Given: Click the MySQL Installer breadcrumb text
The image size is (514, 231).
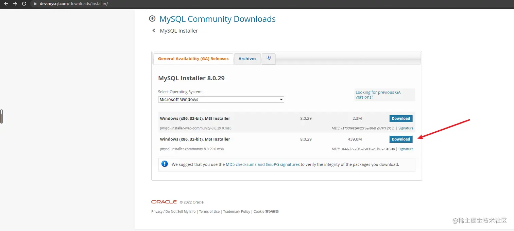Looking at the screenshot, I should pyautogui.click(x=179, y=31).
